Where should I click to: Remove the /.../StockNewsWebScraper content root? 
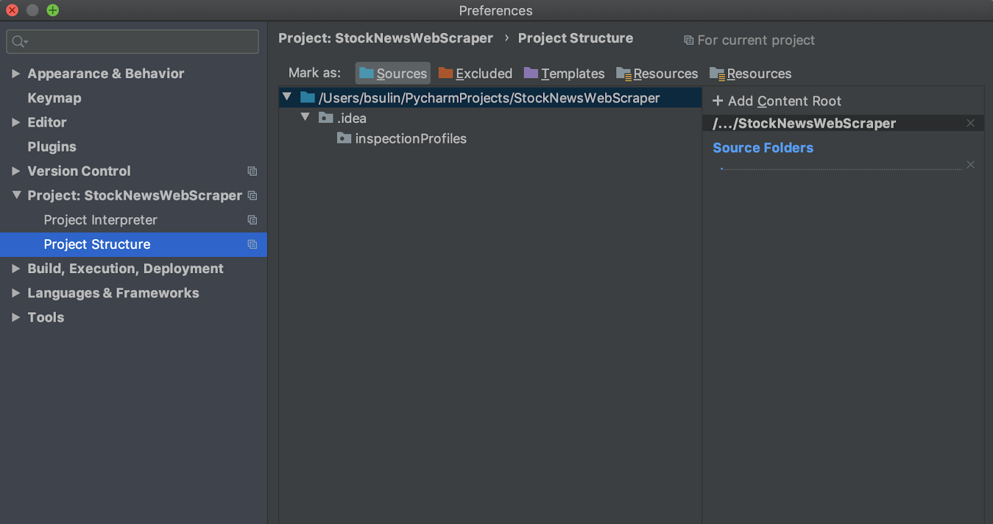click(x=971, y=123)
